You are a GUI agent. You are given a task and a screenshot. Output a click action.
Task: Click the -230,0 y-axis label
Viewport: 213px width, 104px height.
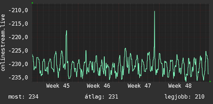[x=18, y=64]
